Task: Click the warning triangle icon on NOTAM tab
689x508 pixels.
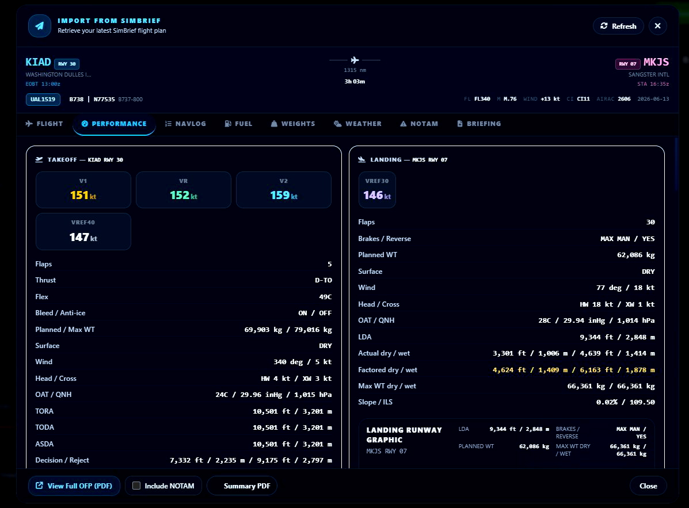Action: [403, 124]
